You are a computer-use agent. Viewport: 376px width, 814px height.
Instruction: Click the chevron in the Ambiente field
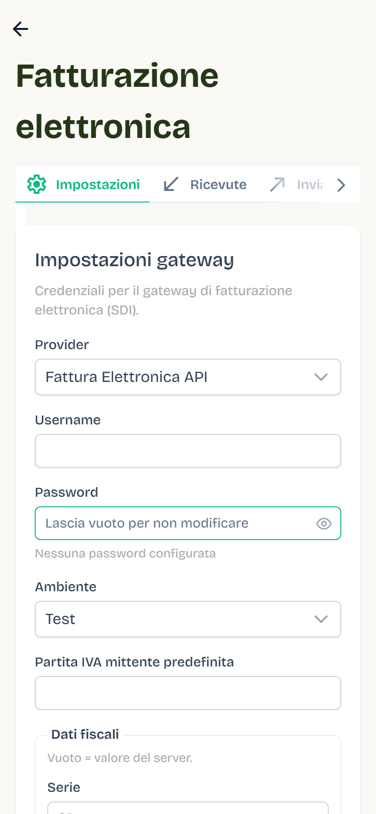[321, 619]
